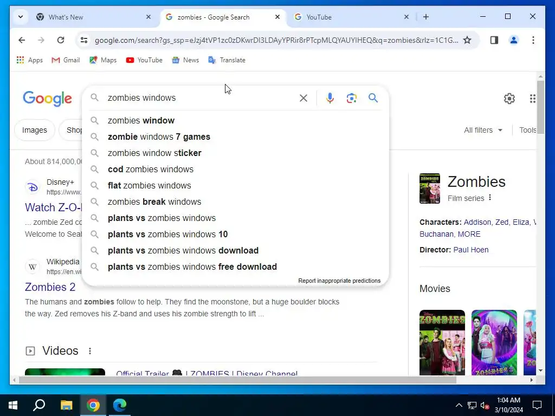Open the Chrome three-dot menu
555x416 pixels.
(x=533, y=40)
